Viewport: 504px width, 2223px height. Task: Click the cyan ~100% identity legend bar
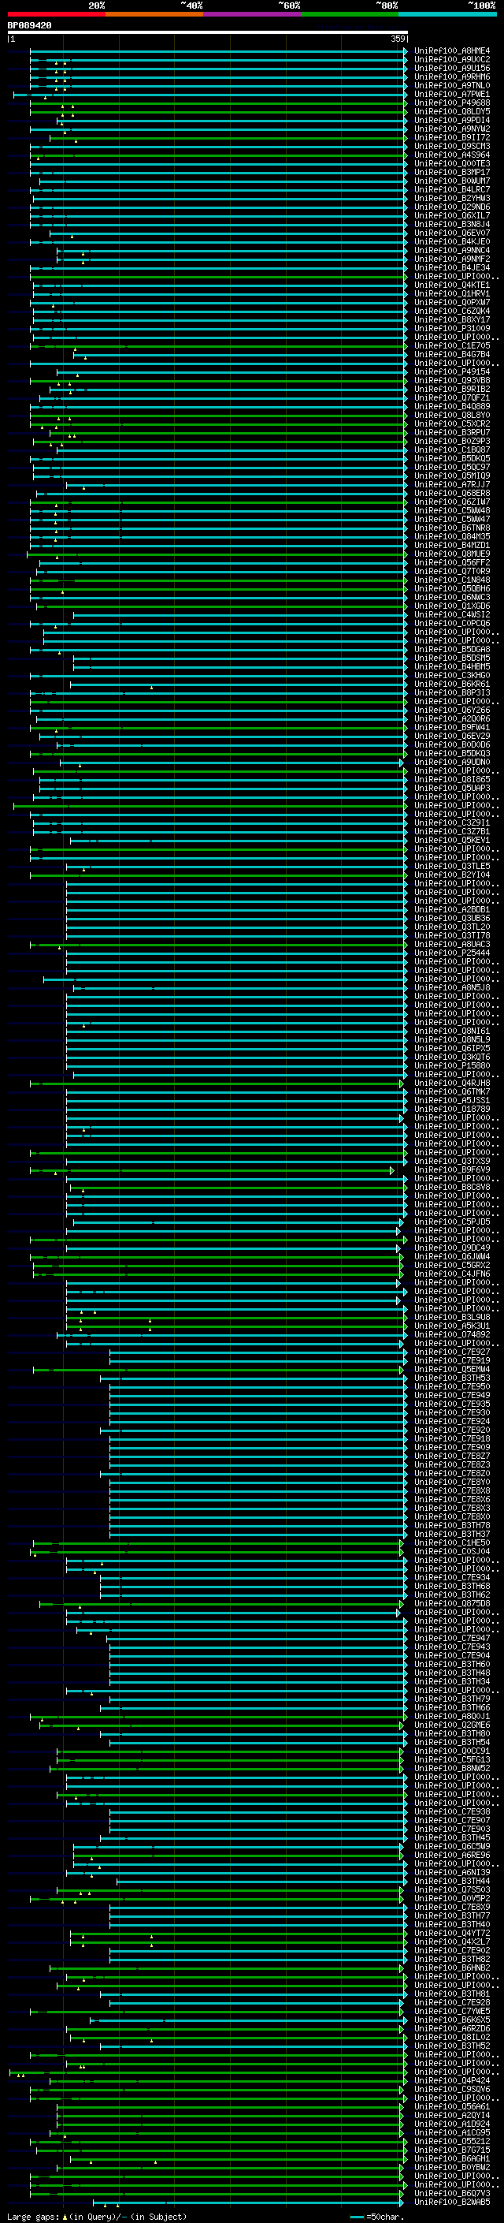click(x=447, y=15)
